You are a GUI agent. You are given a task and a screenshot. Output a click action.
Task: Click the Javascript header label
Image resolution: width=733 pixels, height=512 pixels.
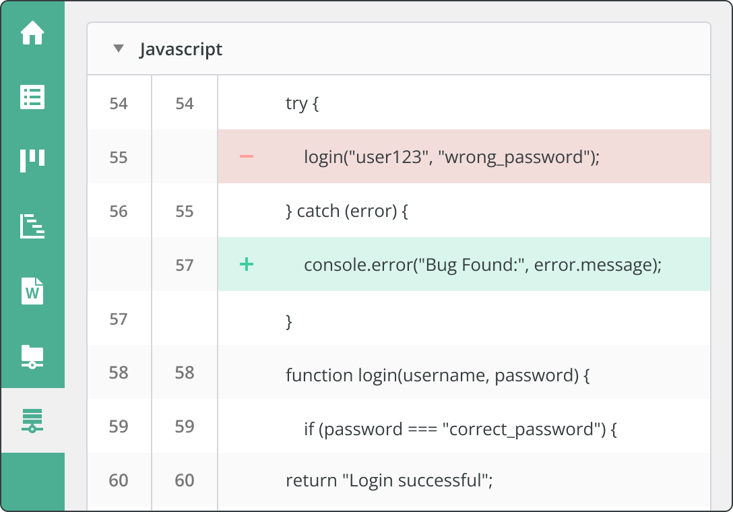tap(181, 49)
